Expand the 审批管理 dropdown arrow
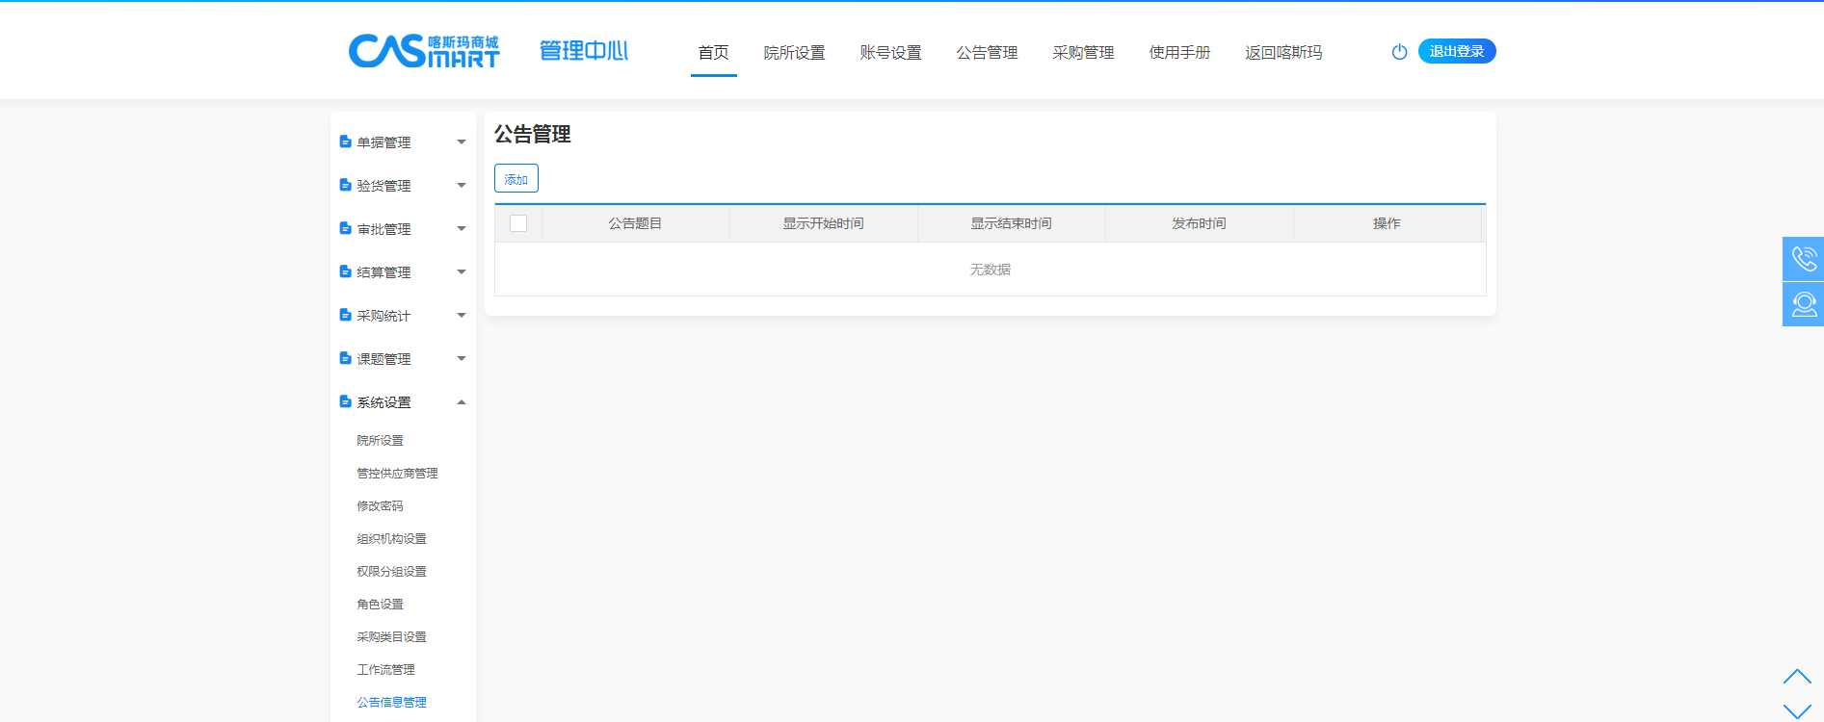The image size is (1824, 722). point(462,229)
